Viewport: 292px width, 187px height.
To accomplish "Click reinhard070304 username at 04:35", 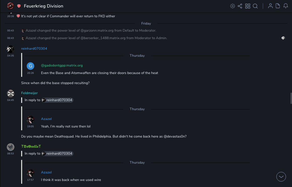I will tap(34, 48).
